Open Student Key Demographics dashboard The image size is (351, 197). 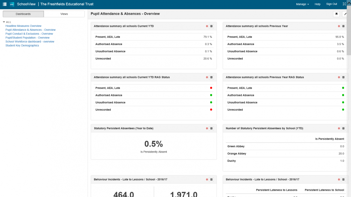[22, 45]
